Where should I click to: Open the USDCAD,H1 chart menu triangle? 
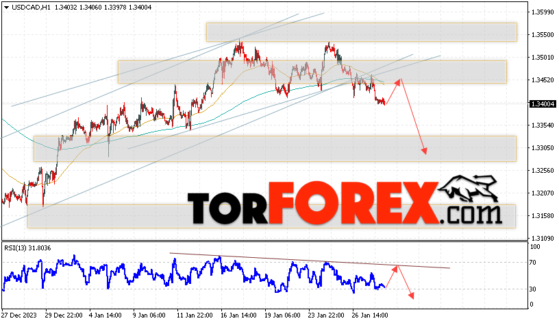point(6,7)
